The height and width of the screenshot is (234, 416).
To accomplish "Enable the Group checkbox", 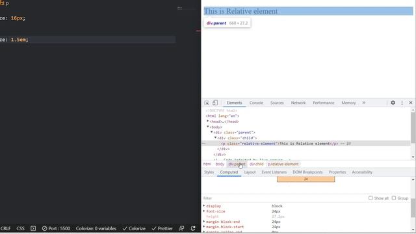I will click(x=394, y=198).
